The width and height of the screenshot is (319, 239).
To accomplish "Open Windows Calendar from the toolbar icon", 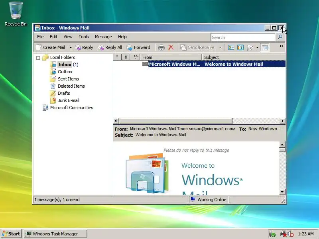I will (x=240, y=47).
